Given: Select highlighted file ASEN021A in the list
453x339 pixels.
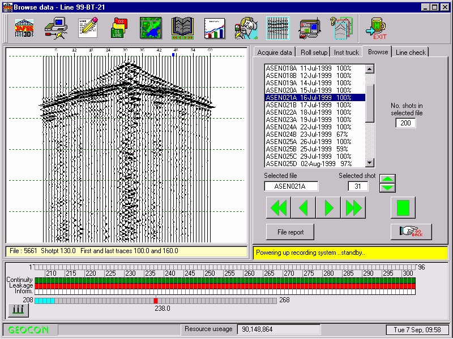Looking at the screenshot, I should [315, 98].
